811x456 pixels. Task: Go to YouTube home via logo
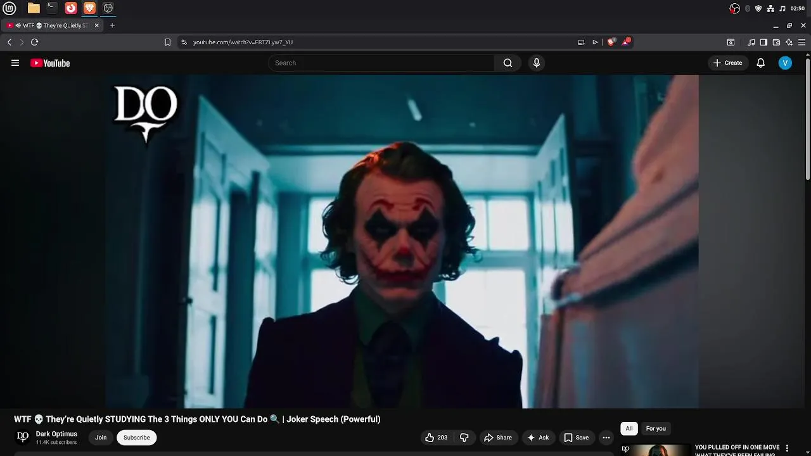[x=50, y=63]
